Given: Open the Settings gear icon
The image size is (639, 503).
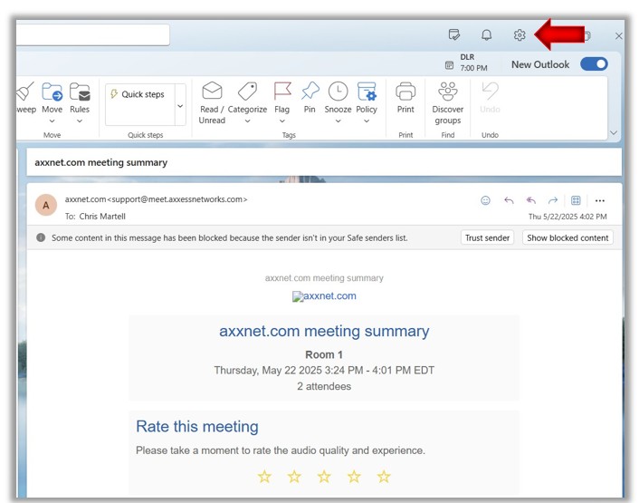Looking at the screenshot, I should (520, 35).
